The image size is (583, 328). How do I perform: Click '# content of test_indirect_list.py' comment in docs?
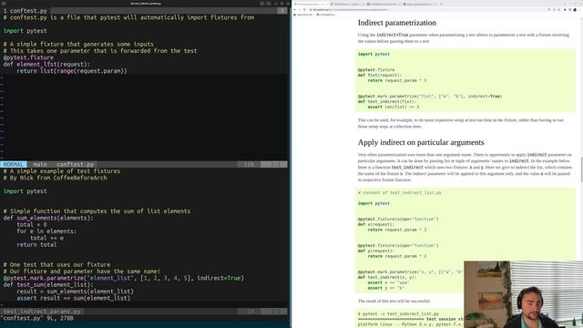400,192
